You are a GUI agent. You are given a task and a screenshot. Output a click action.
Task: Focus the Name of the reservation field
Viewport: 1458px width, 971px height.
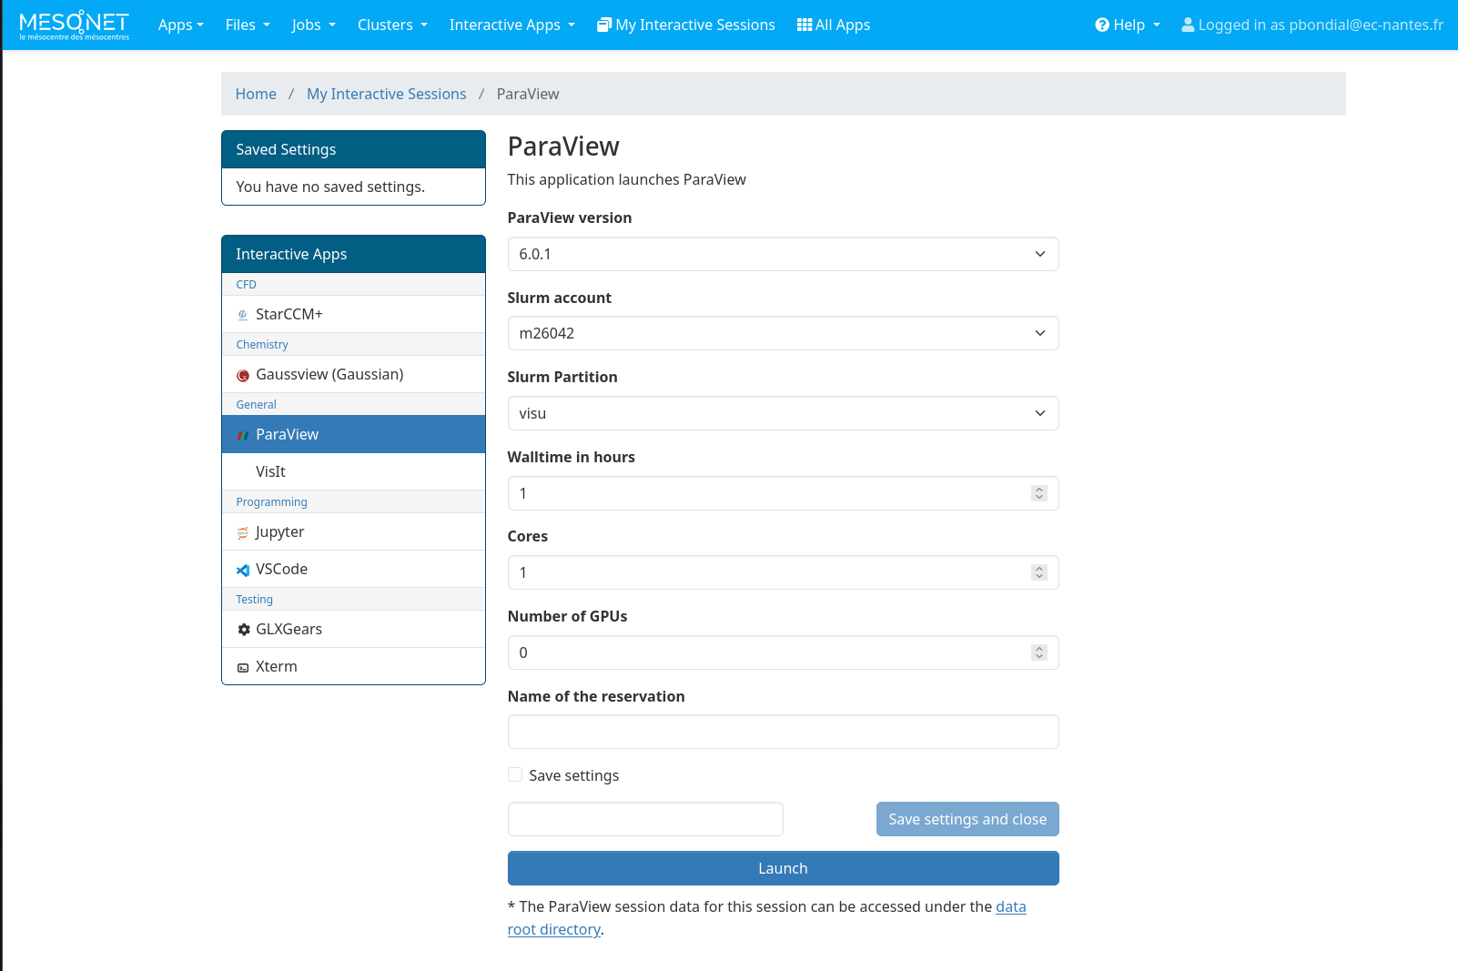coord(783,732)
